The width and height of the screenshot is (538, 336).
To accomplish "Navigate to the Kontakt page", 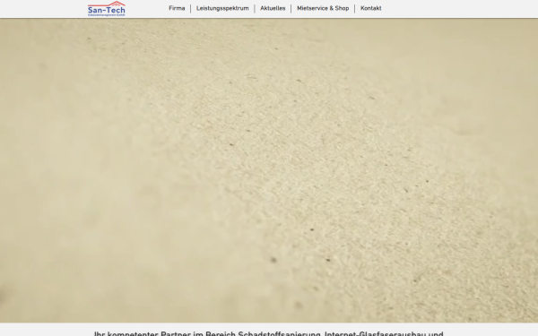I will tap(371, 8).
